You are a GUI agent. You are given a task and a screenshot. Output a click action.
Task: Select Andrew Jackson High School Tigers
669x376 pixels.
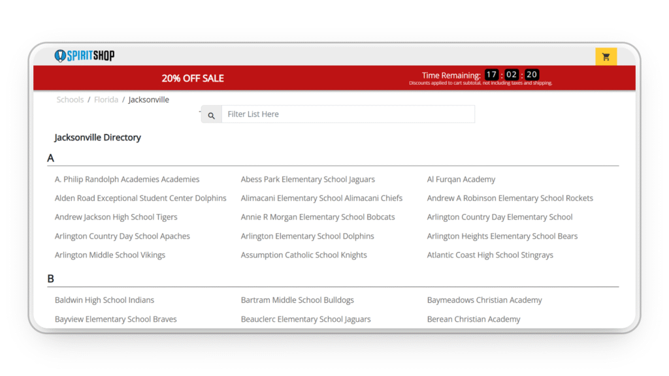click(116, 217)
